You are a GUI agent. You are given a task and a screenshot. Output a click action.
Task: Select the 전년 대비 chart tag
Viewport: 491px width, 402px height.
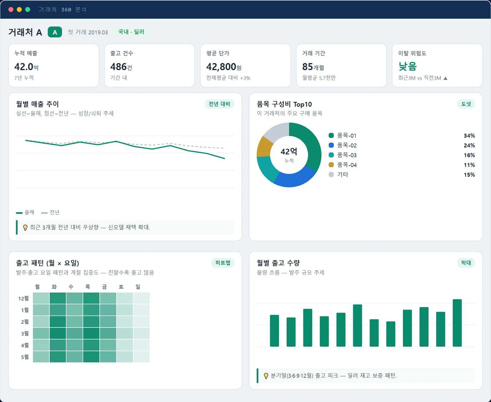pyautogui.click(x=219, y=104)
